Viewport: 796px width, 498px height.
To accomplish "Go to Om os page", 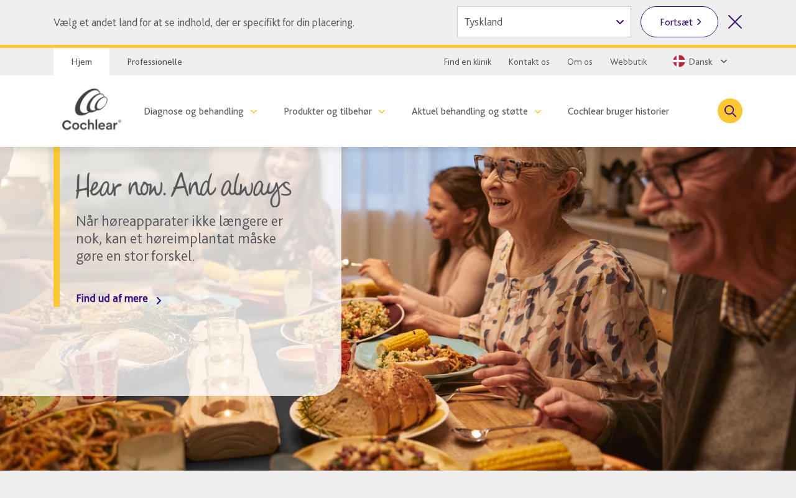I will pos(580,62).
